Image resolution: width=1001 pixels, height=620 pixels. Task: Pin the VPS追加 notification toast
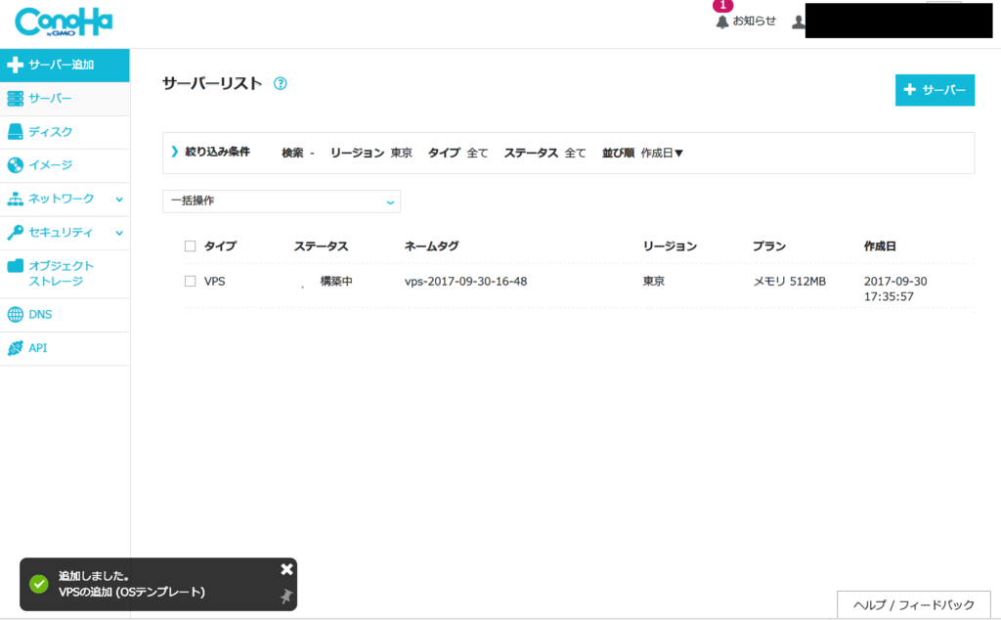point(286,596)
